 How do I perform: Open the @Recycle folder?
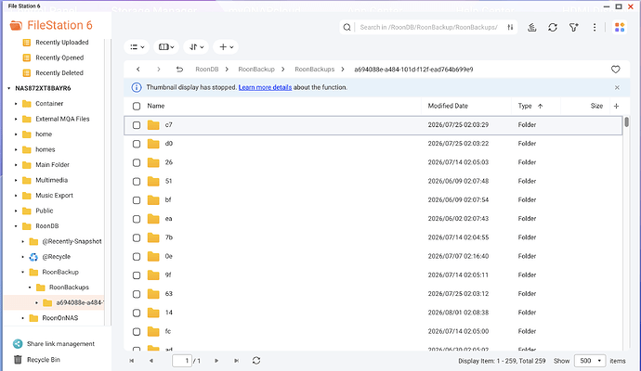(x=57, y=257)
